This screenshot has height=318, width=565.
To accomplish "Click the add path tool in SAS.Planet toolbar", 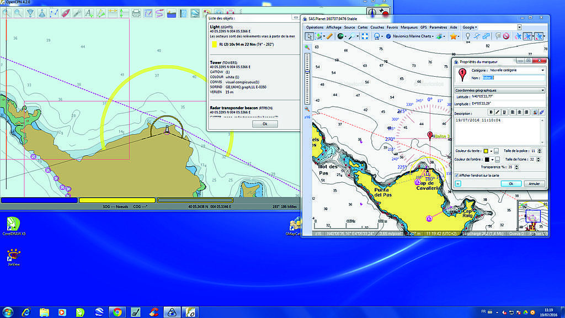I will [x=477, y=36].
